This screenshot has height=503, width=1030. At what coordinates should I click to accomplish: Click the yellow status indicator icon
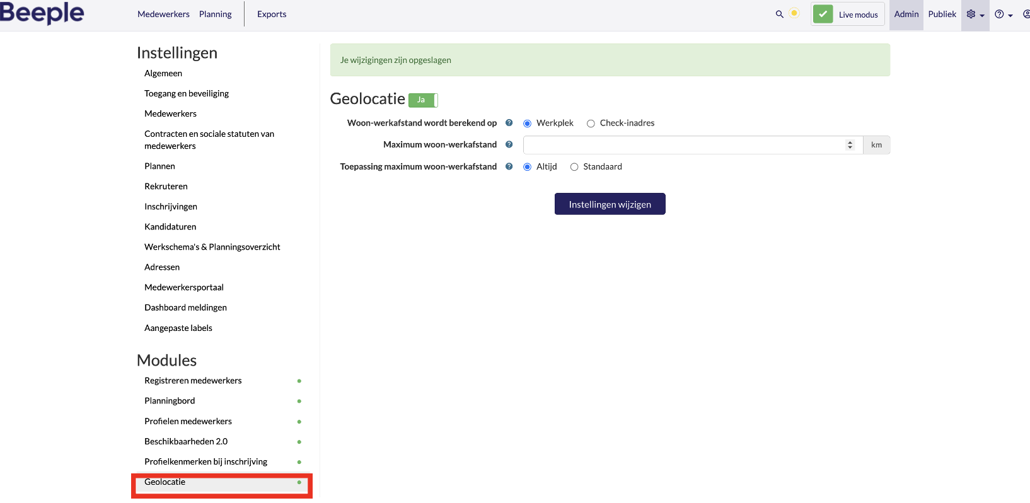click(794, 13)
